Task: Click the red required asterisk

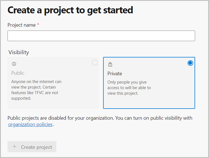Action: [38, 25]
